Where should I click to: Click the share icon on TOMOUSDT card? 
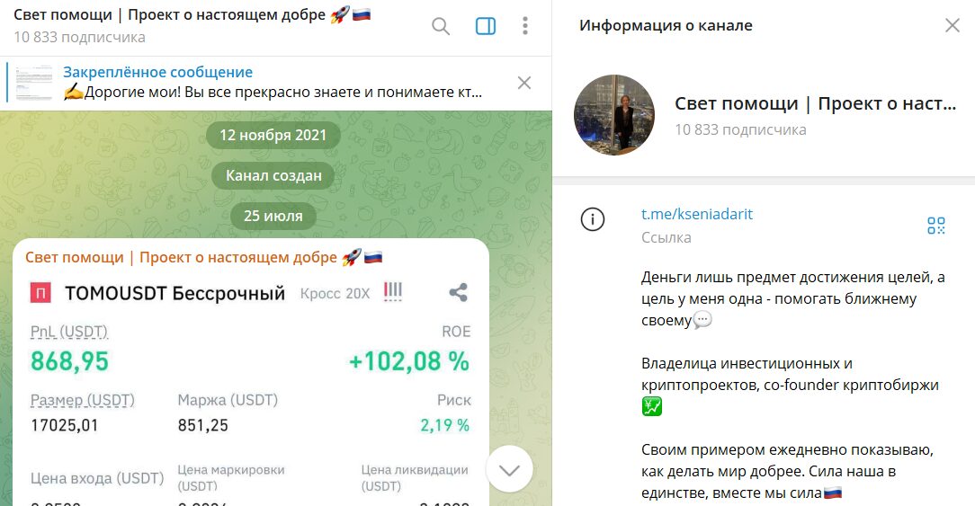point(459,292)
